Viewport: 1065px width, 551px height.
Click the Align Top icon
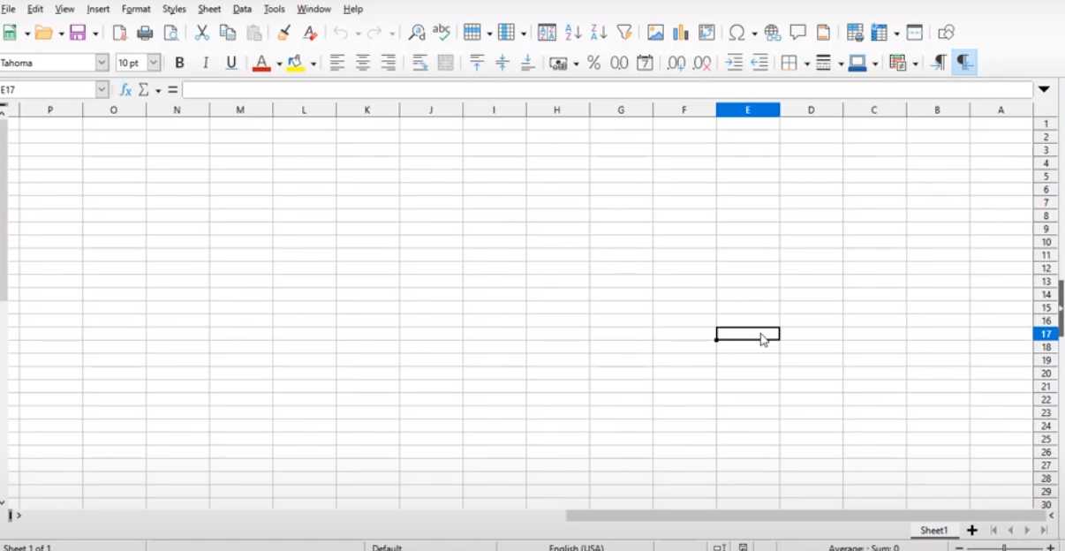point(477,63)
